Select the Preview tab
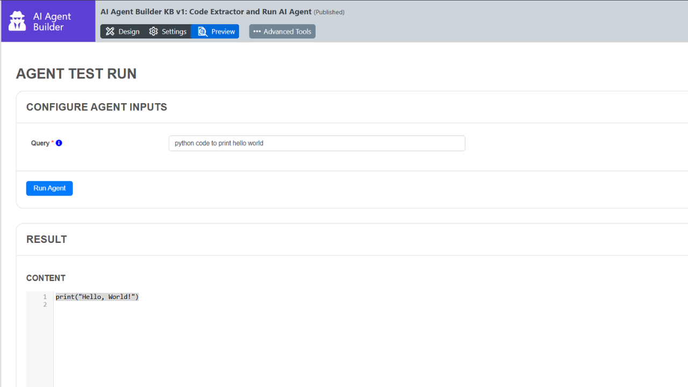Viewport: 688px width, 387px height. (216, 32)
